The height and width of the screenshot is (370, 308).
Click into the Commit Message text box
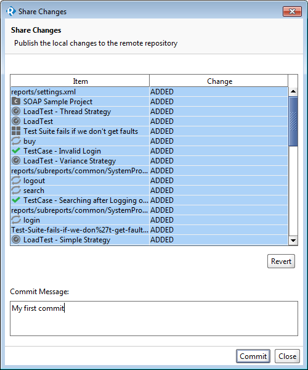pos(154,318)
